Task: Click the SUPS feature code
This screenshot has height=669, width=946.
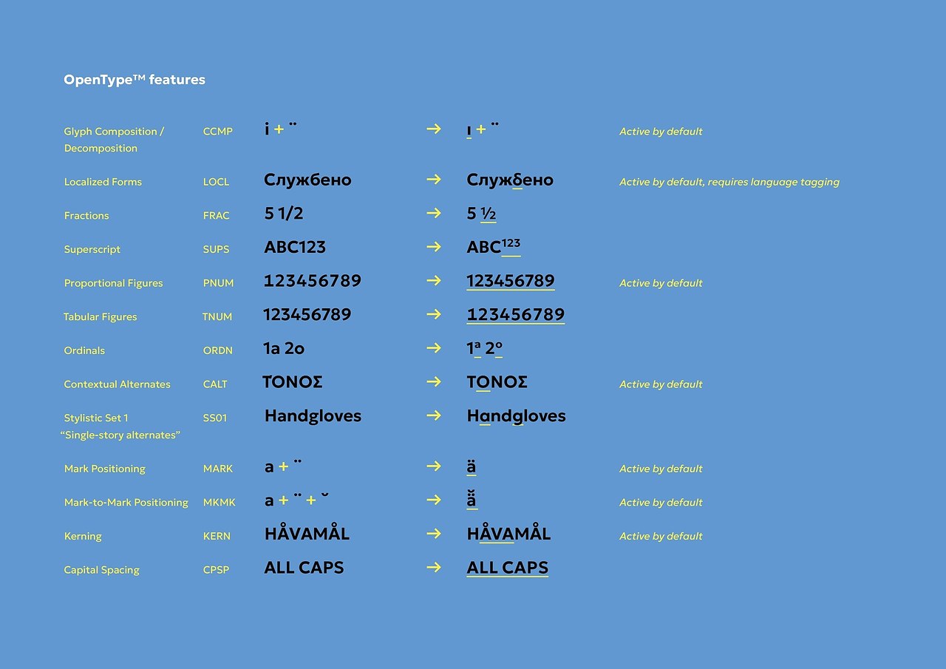Action: click(x=217, y=250)
